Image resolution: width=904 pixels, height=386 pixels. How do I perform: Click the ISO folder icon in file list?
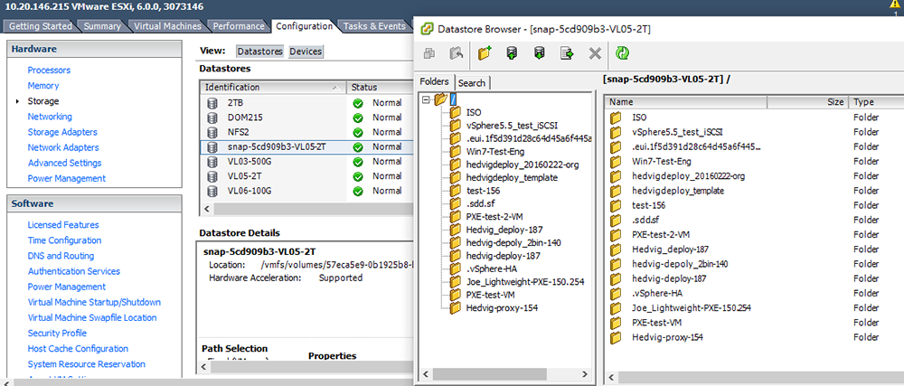point(617,118)
